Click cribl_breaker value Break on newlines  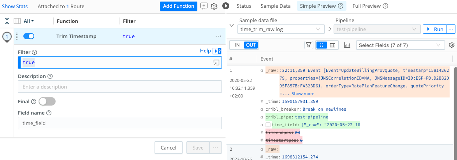pyautogui.click(x=324, y=110)
